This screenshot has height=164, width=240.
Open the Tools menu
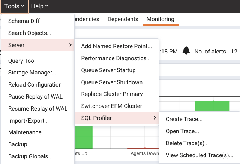pos(14,6)
